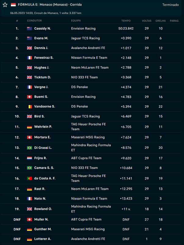This screenshot has height=245, width=184.
Task: Click the New Zealand flag beside Cassidy N.
Action: point(29,28)
